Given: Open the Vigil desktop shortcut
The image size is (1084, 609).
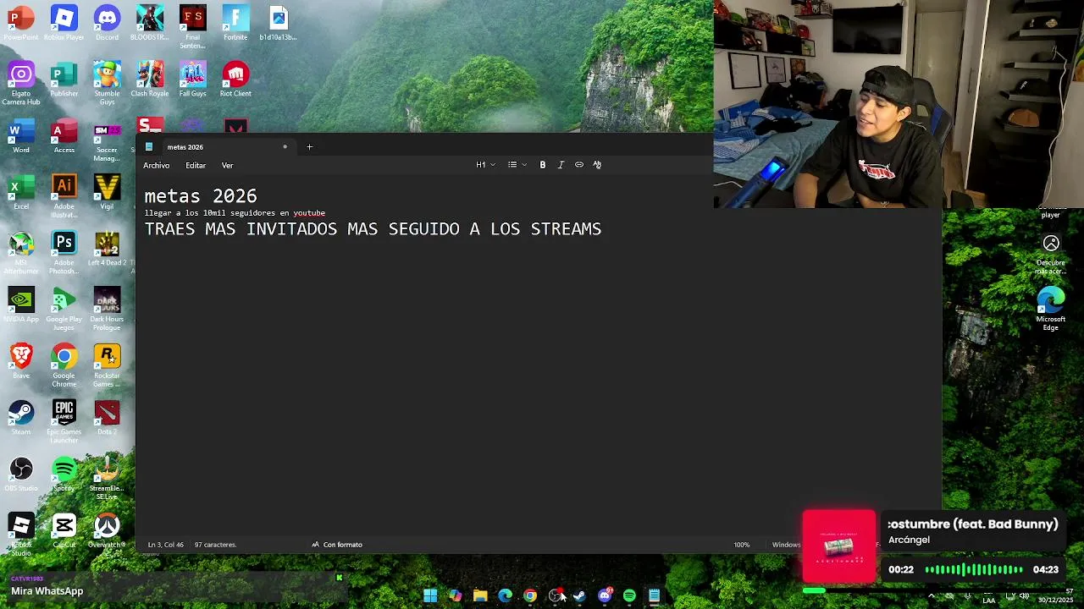Looking at the screenshot, I should coord(107,193).
